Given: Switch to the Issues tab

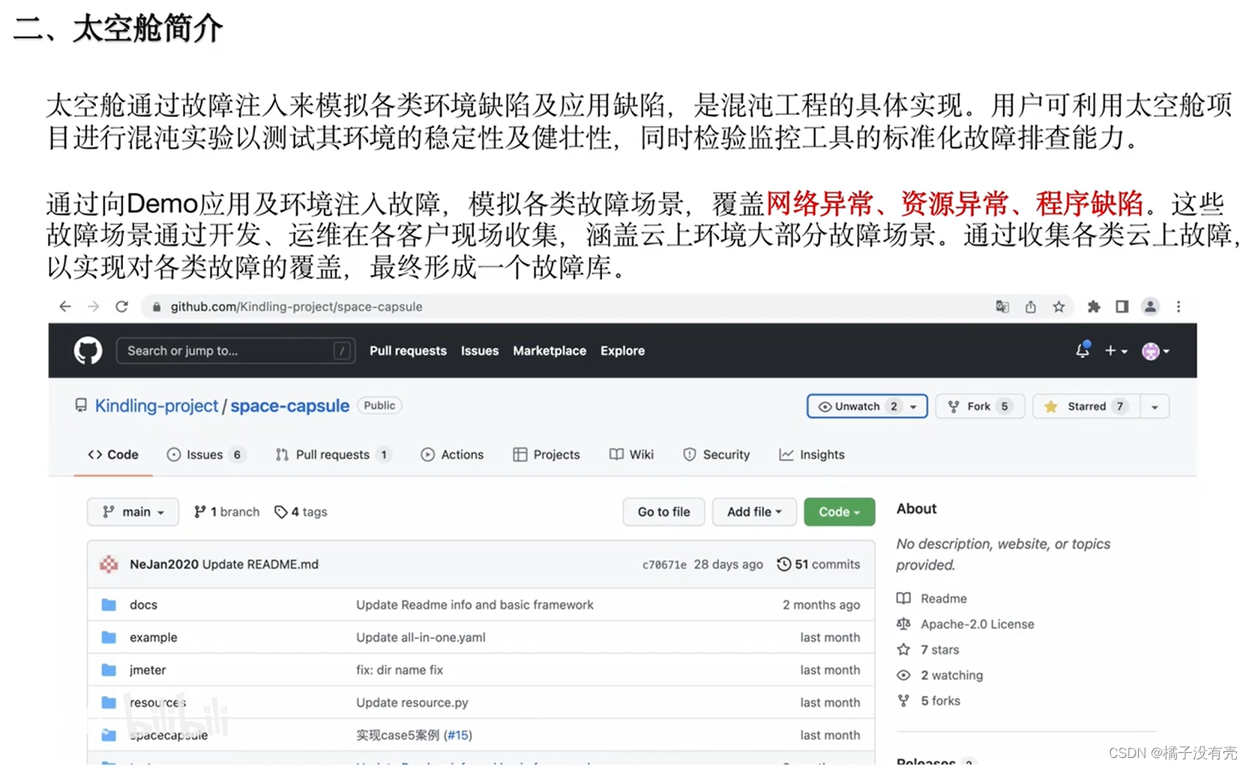Looking at the screenshot, I should [205, 454].
